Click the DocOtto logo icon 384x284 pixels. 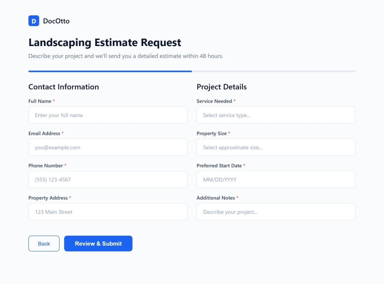coord(34,21)
